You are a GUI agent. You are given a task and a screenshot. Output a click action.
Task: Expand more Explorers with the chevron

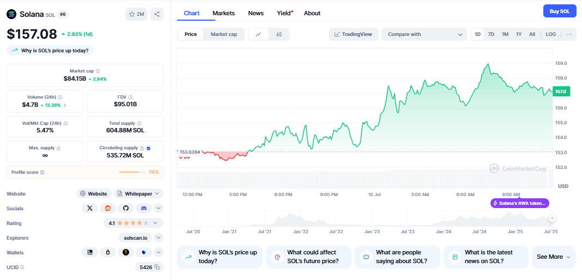coord(159,238)
